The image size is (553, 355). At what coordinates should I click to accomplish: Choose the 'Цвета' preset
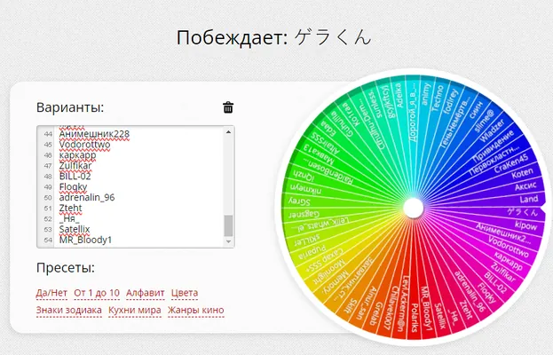(x=185, y=293)
